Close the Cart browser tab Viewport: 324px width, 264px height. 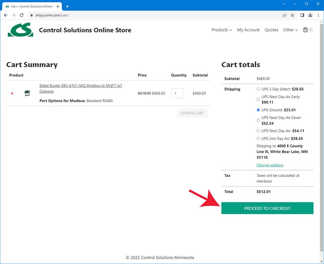[x=58, y=7]
